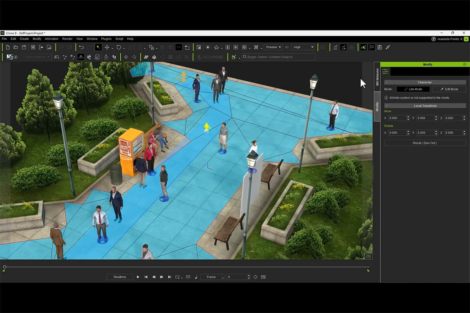Click the sun lighting icon
The image size is (470, 313).
point(208,47)
